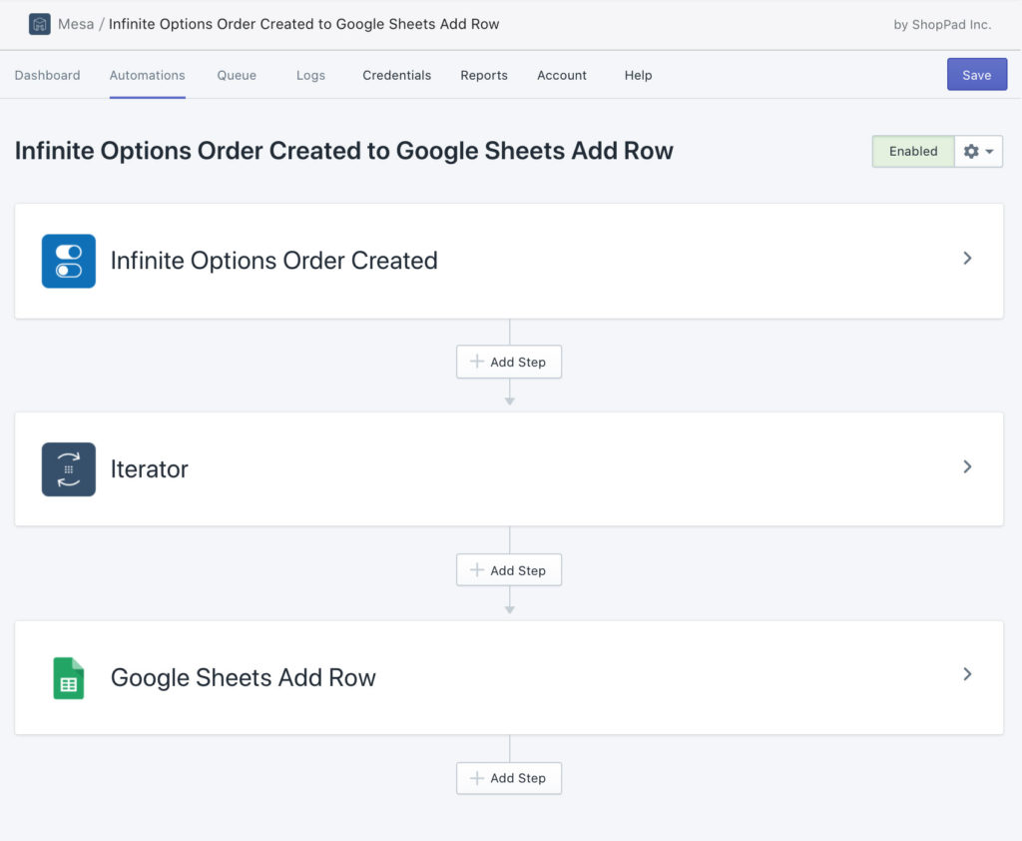Add Step after the Iterator
This screenshot has height=841, width=1022.
[x=509, y=570]
